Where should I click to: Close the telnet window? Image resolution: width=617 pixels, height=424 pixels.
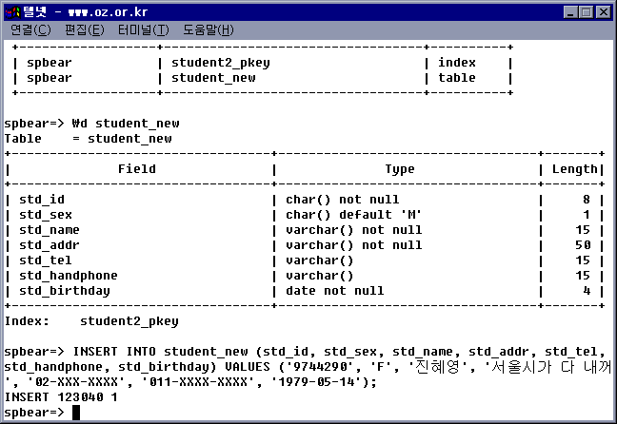point(603,11)
